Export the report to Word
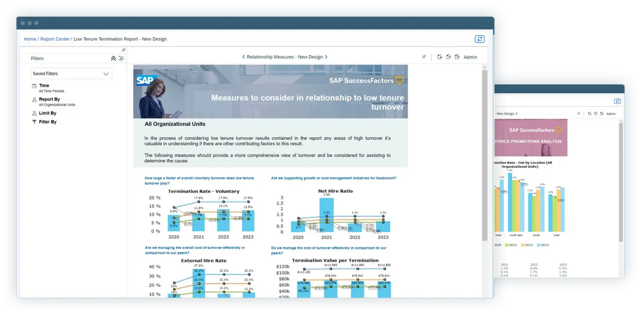 [x=448, y=57]
